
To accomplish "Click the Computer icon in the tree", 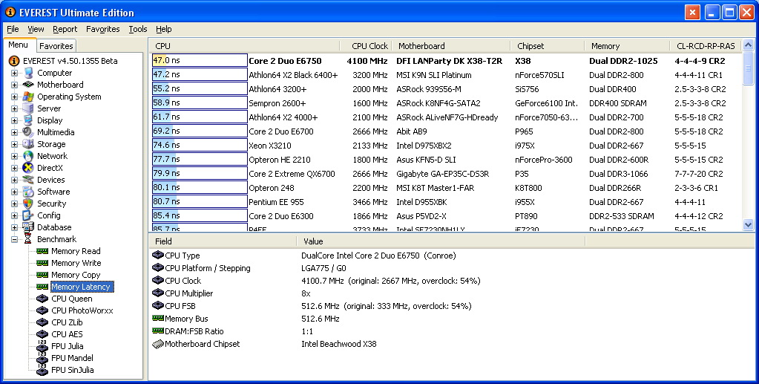I will pos(28,73).
